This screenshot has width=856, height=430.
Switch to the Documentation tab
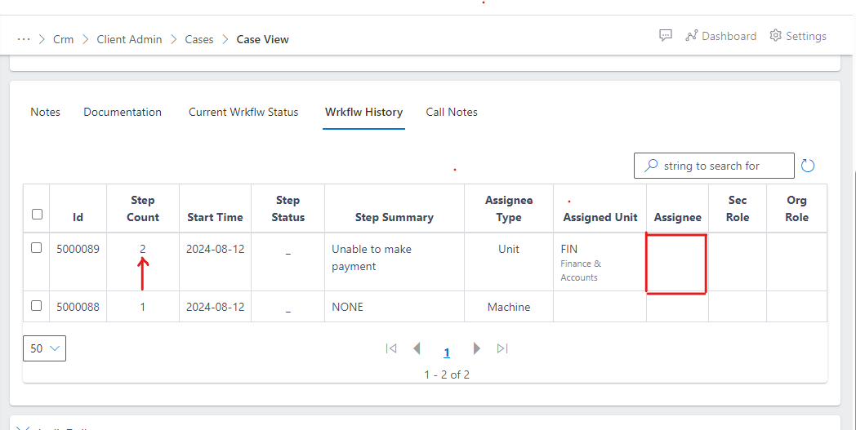[x=123, y=112]
